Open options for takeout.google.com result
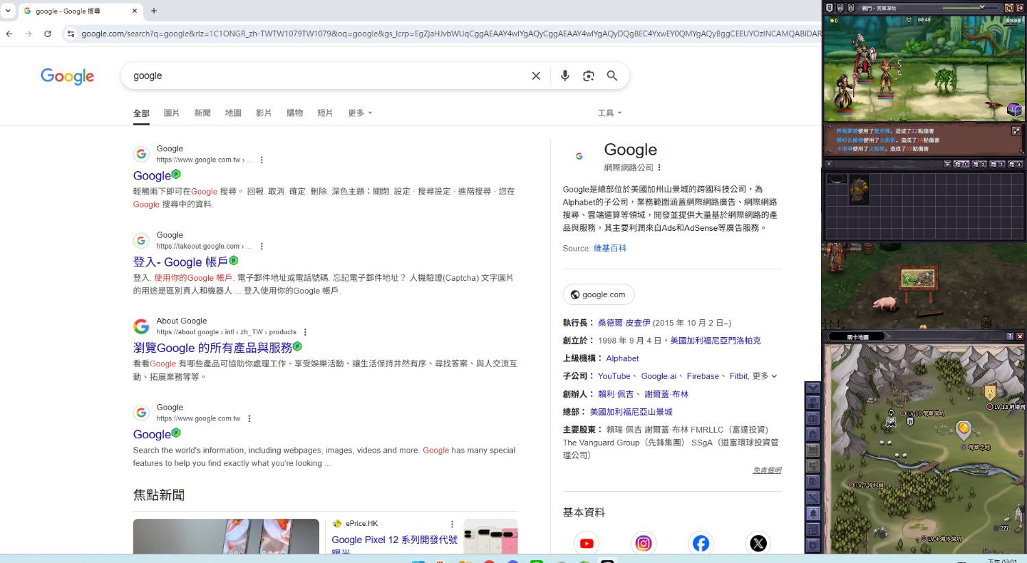The image size is (1027, 563). [262, 246]
